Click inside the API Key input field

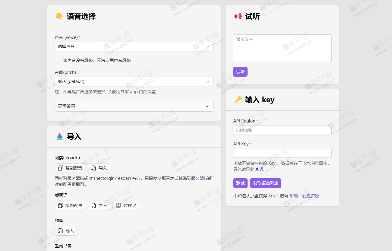[x=282, y=153]
